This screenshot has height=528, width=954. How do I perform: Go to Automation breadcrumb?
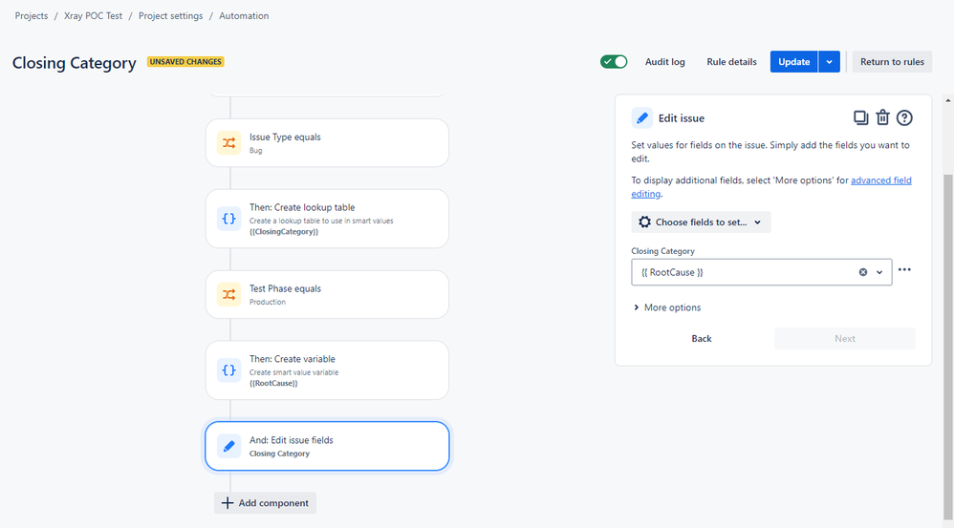244,16
